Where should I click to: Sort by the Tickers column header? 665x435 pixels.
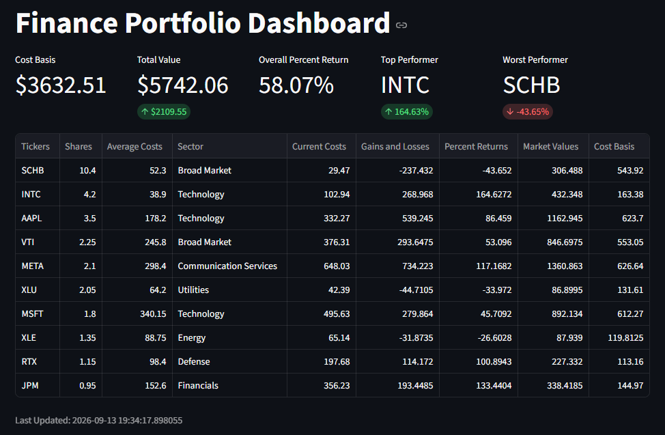click(x=38, y=146)
